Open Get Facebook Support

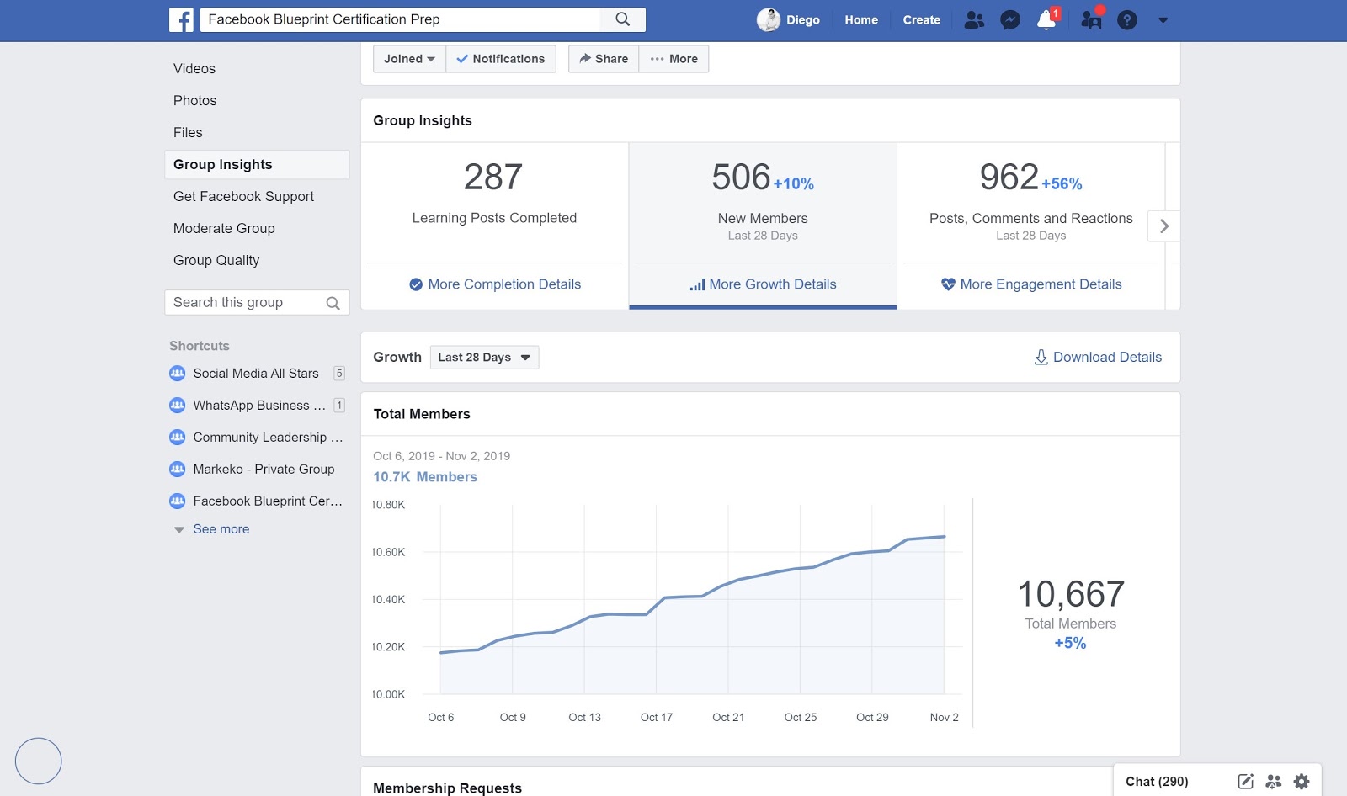click(x=243, y=197)
